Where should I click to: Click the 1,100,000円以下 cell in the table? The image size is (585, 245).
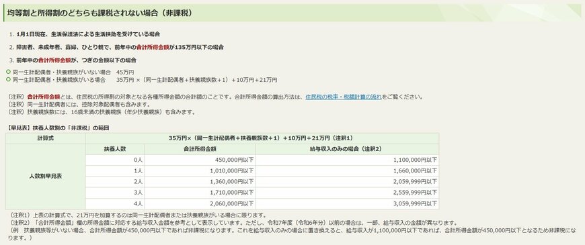[347, 160]
